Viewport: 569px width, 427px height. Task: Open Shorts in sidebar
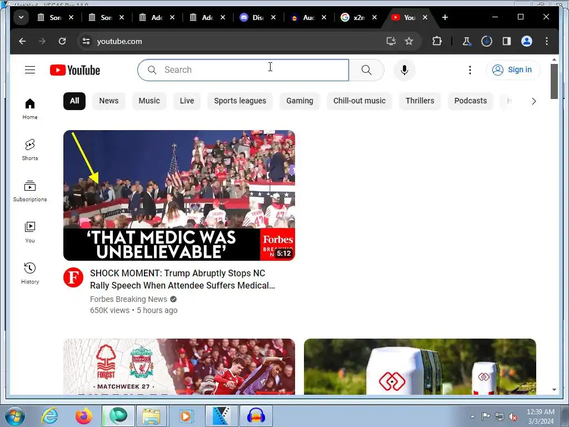pyautogui.click(x=30, y=150)
